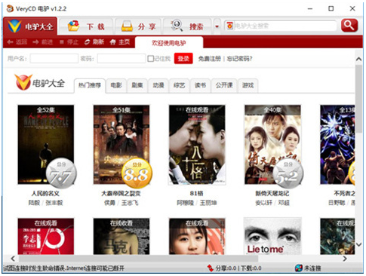This screenshot has height=276, width=366.
Task: Click the red 登录 login button
Action: (x=183, y=59)
